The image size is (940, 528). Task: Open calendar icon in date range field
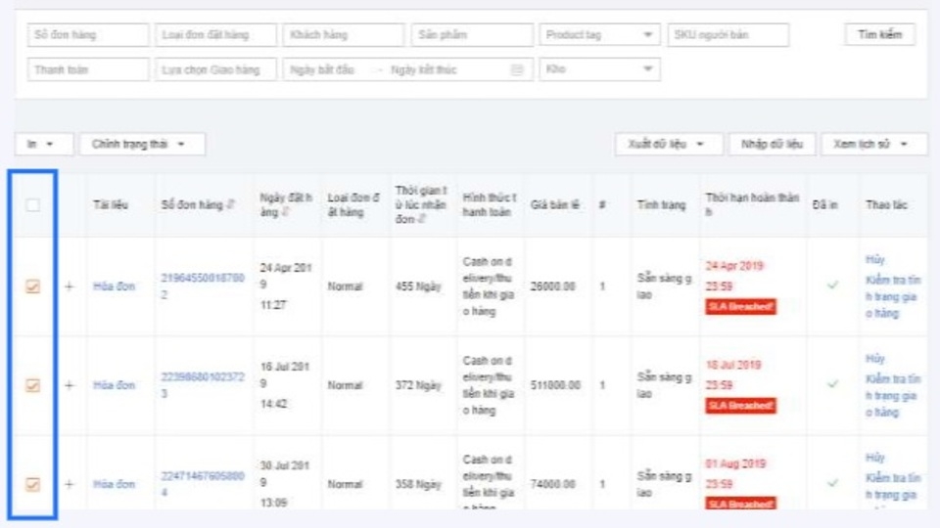(x=517, y=69)
